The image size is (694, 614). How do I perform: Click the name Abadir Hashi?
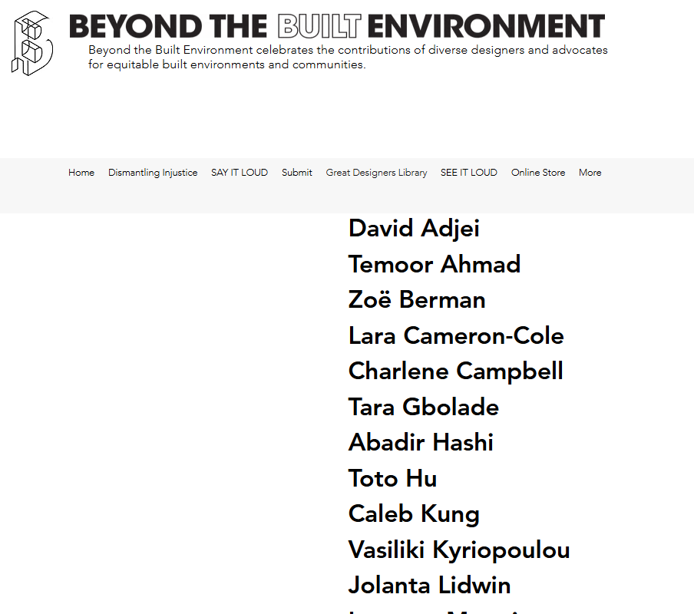[421, 443]
